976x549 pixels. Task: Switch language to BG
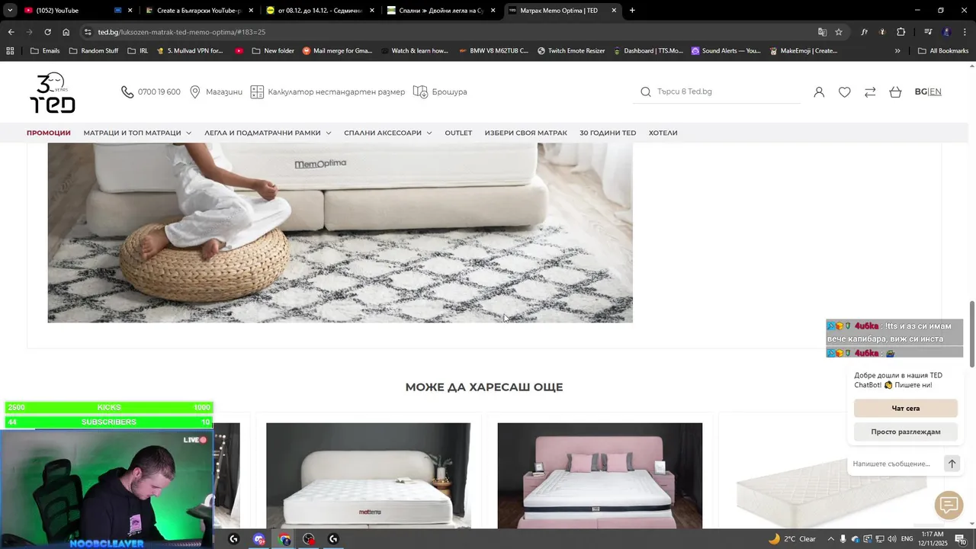(920, 91)
